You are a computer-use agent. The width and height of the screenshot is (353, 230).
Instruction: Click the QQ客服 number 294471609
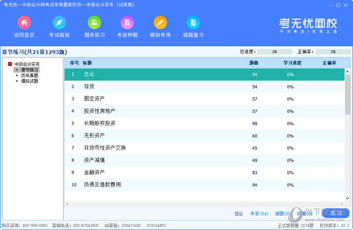pyautogui.click(x=131, y=225)
